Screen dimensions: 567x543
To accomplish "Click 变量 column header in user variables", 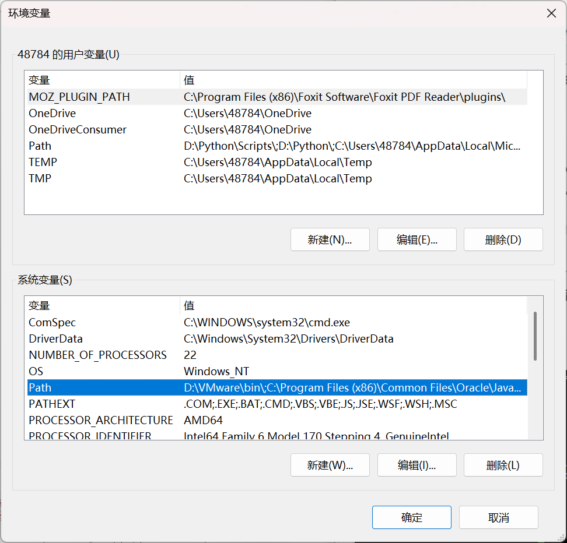I will point(103,80).
